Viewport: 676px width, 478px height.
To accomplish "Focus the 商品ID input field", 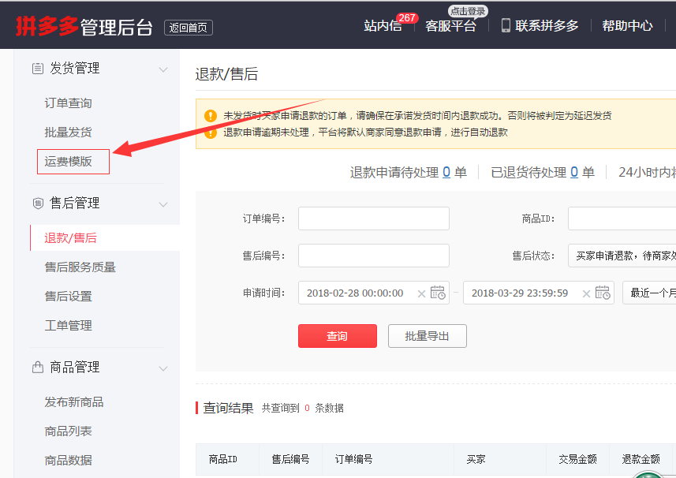I will 622,218.
